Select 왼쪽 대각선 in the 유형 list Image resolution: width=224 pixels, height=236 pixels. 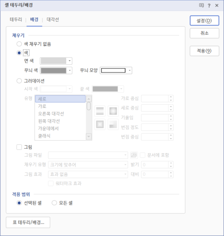tap(60, 121)
